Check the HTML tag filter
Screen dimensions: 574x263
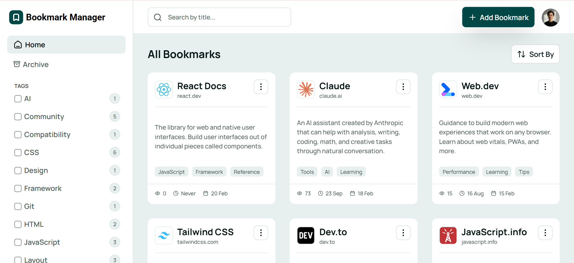18,224
